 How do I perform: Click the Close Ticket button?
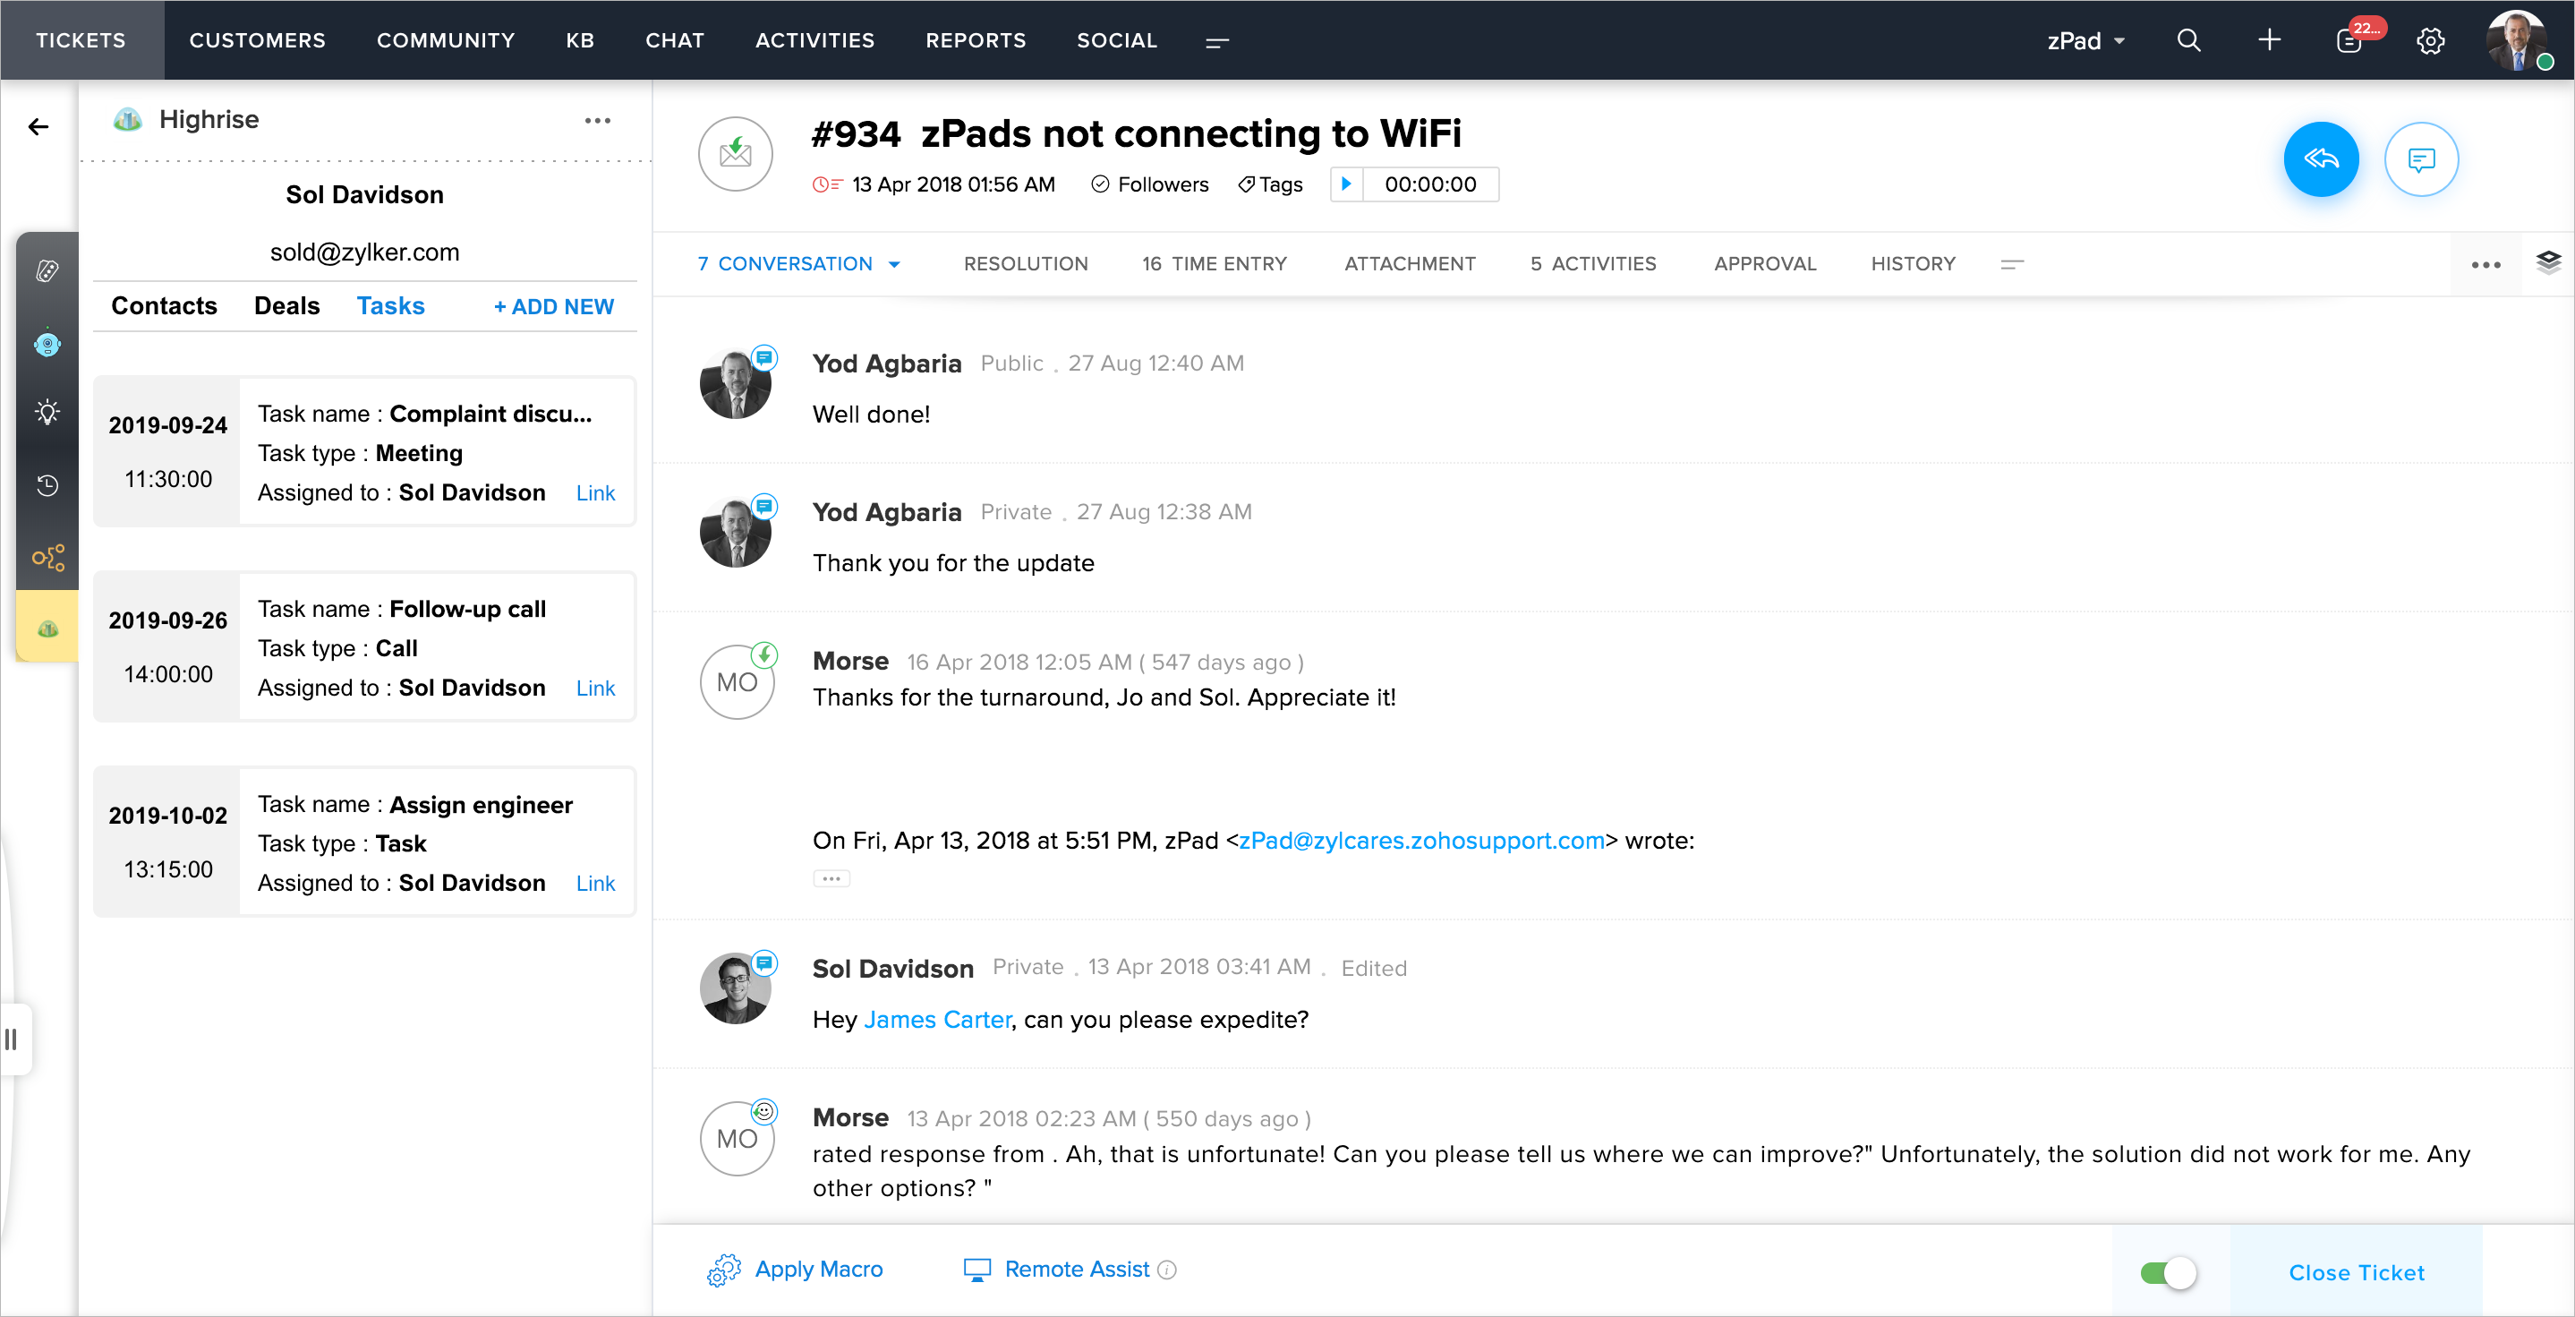(2356, 1272)
